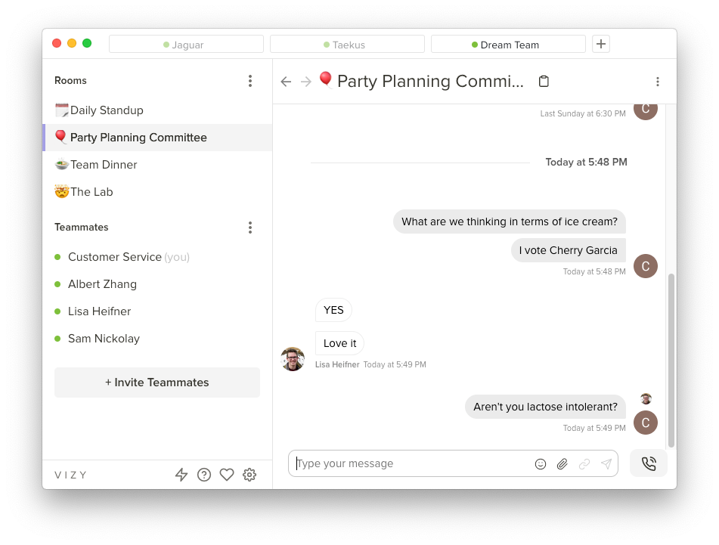Attach a file with the paperclip icon
This screenshot has height=545, width=719.
(562, 463)
